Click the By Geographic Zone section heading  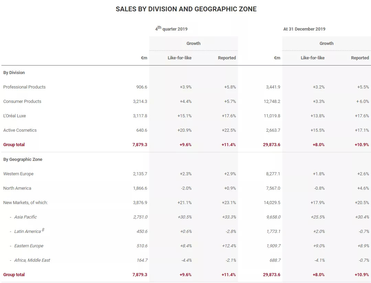pos(23,160)
